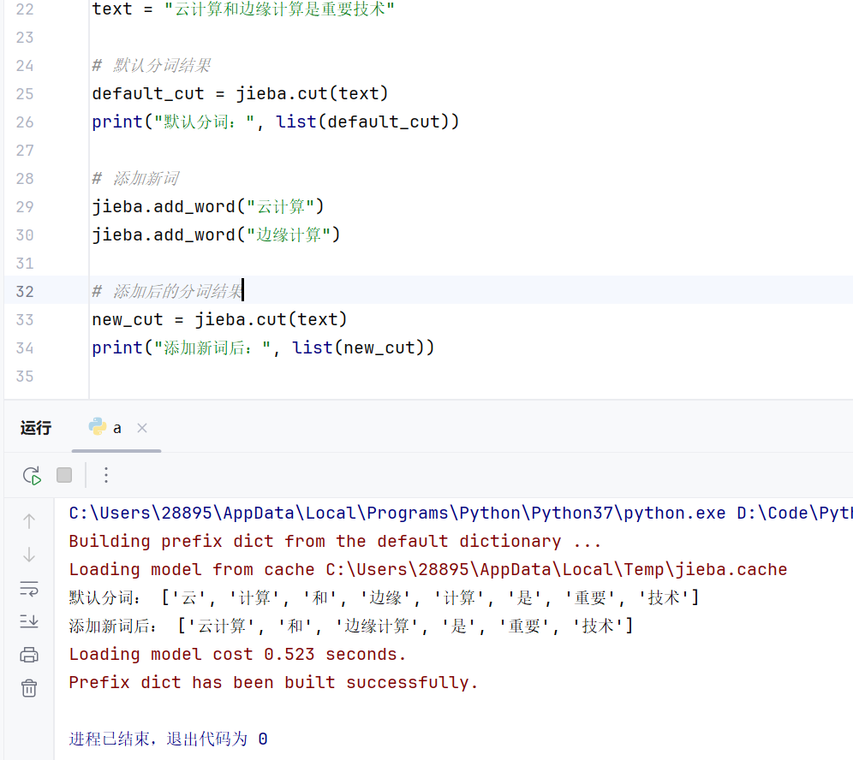Toggle scroll to end of output

29,621
